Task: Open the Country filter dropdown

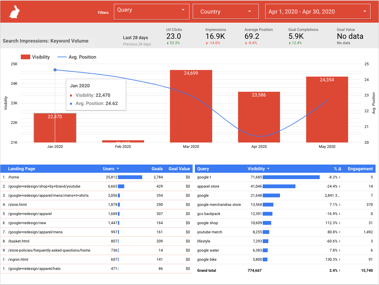Action: 225,11
